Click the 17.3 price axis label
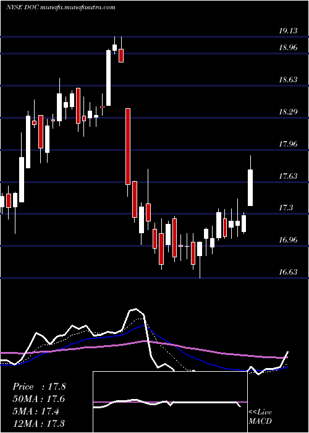The width and height of the screenshot is (309, 433). coord(286,208)
